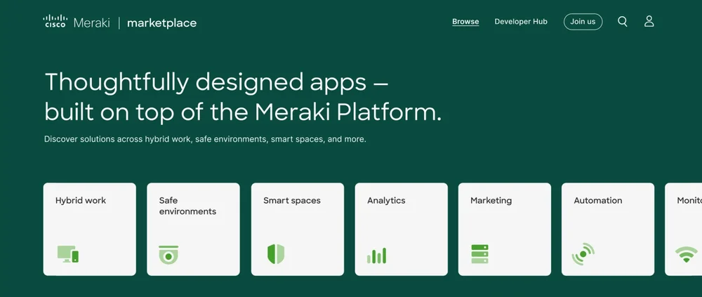The image size is (702, 297).
Task: Click the bar chart icon in Analytics card
Action: pyautogui.click(x=376, y=256)
